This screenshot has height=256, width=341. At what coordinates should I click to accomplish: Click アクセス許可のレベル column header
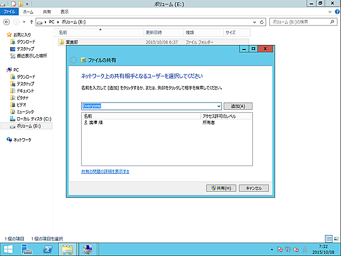pos(226,116)
